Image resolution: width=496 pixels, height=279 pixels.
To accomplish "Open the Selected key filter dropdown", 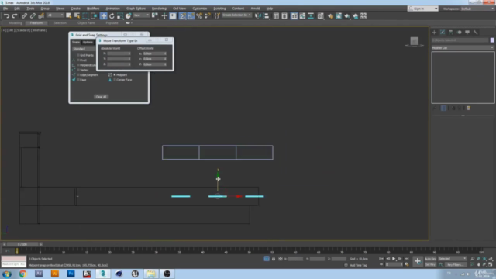I will [452, 258].
